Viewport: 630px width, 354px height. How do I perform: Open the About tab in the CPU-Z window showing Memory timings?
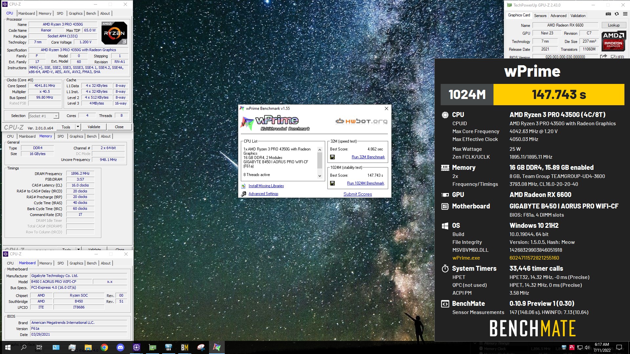106,136
